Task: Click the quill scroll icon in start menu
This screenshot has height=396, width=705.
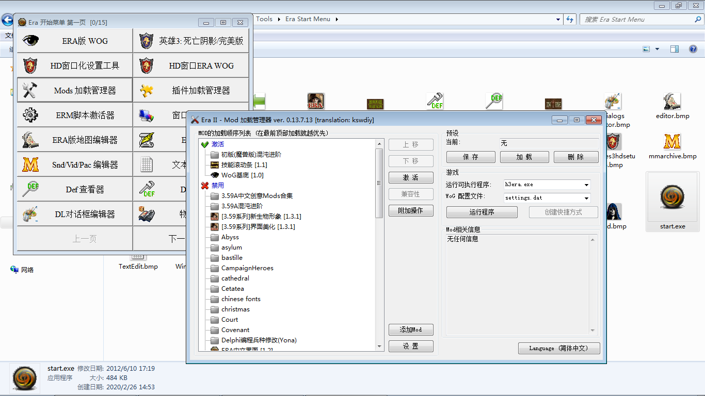Action: tap(147, 140)
